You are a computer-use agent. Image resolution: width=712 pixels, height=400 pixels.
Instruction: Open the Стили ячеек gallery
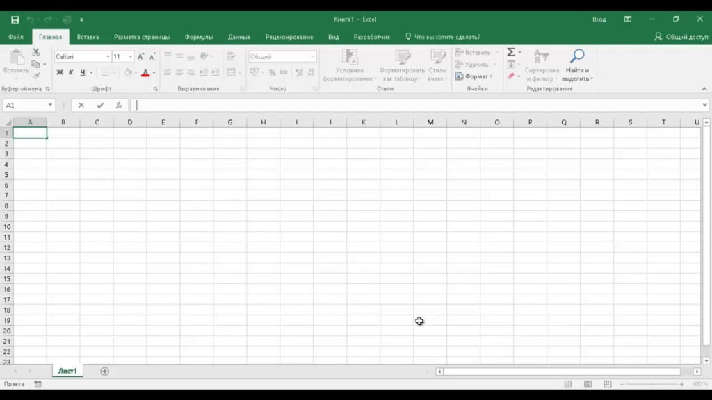click(438, 65)
